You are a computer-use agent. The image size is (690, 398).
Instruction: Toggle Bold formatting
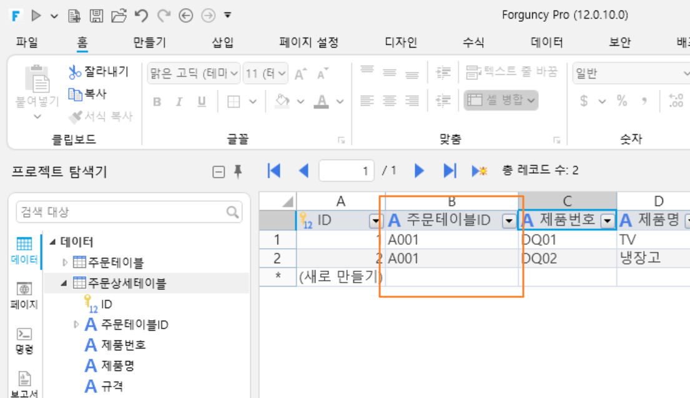[x=157, y=102]
